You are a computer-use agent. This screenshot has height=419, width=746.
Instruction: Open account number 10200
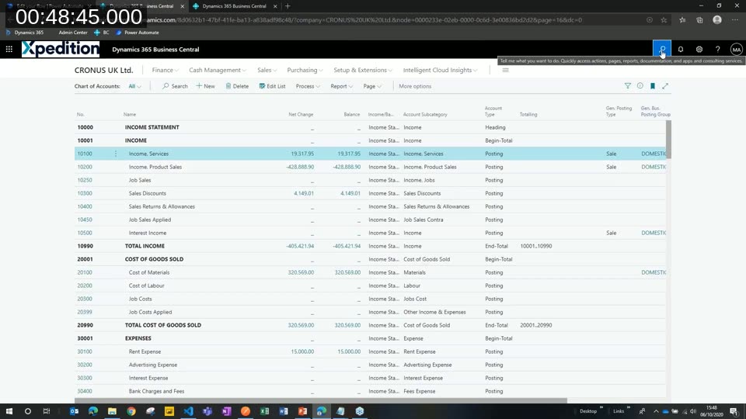[85, 167]
